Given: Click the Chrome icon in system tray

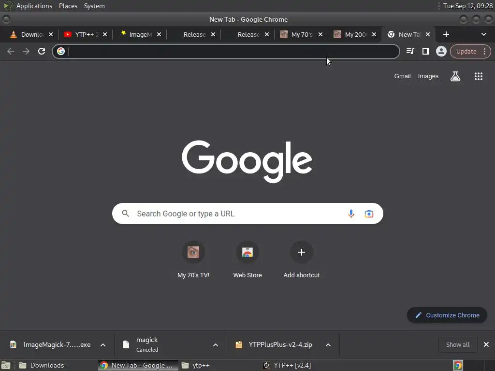Looking at the screenshot, I should (458, 365).
